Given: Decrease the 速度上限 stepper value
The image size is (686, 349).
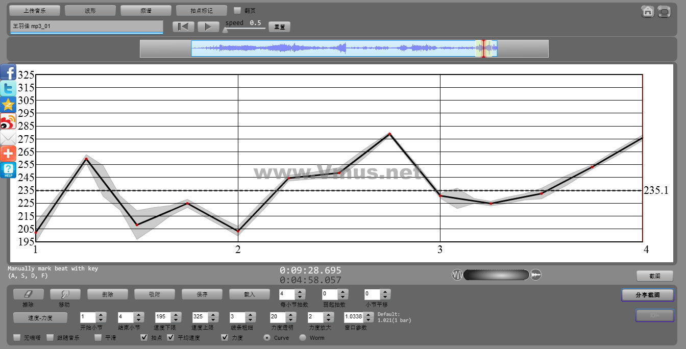Looking at the screenshot, I should (x=212, y=320).
